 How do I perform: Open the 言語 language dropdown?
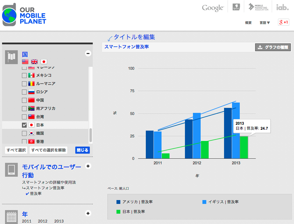click(x=265, y=23)
